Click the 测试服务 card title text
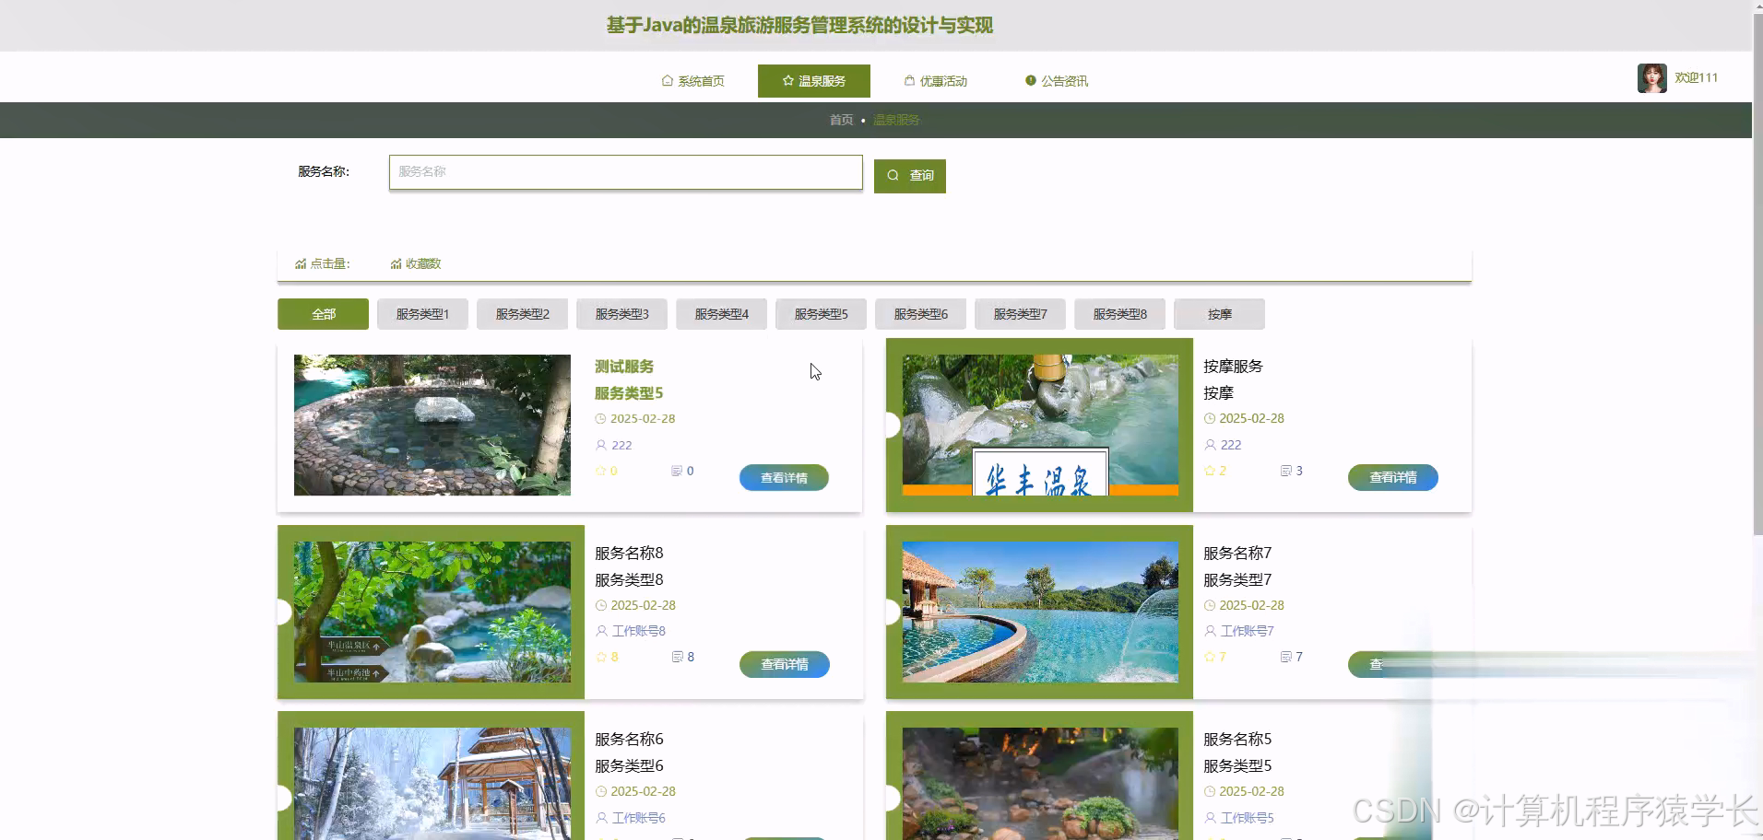This screenshot has width=1763, height=840. [x=624, y=367]
